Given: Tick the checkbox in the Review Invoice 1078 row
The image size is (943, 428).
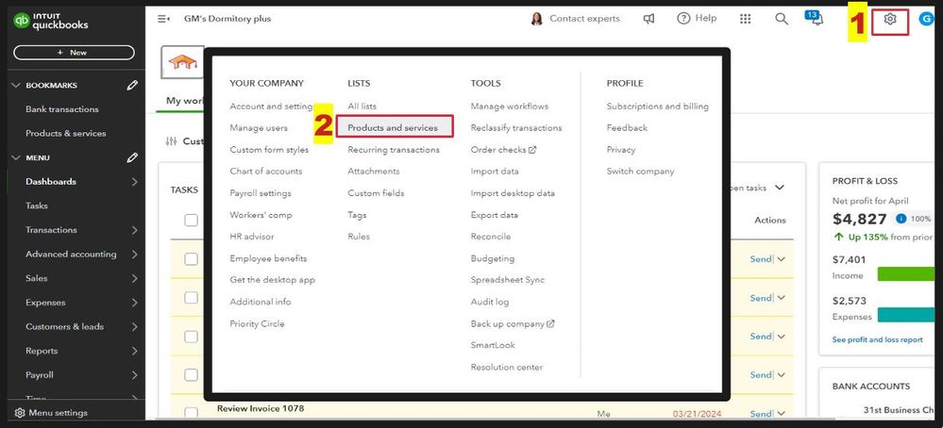Looking at the screenshot, I should (x=192, y=413).
